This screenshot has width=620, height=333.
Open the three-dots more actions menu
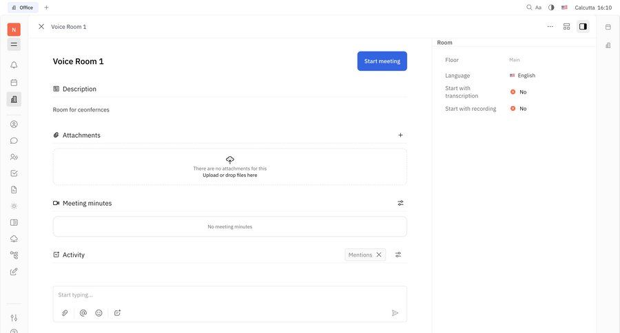pos(550,26)
